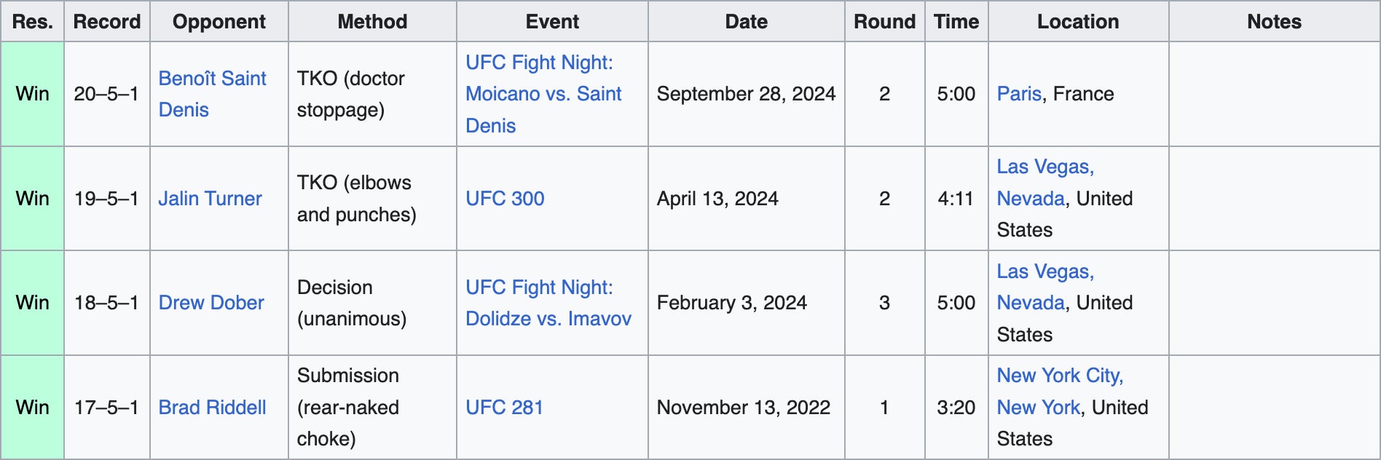Select the Location column header
The height and width of the screenshot is (460, 1381).
click(x=1078, y=22)
